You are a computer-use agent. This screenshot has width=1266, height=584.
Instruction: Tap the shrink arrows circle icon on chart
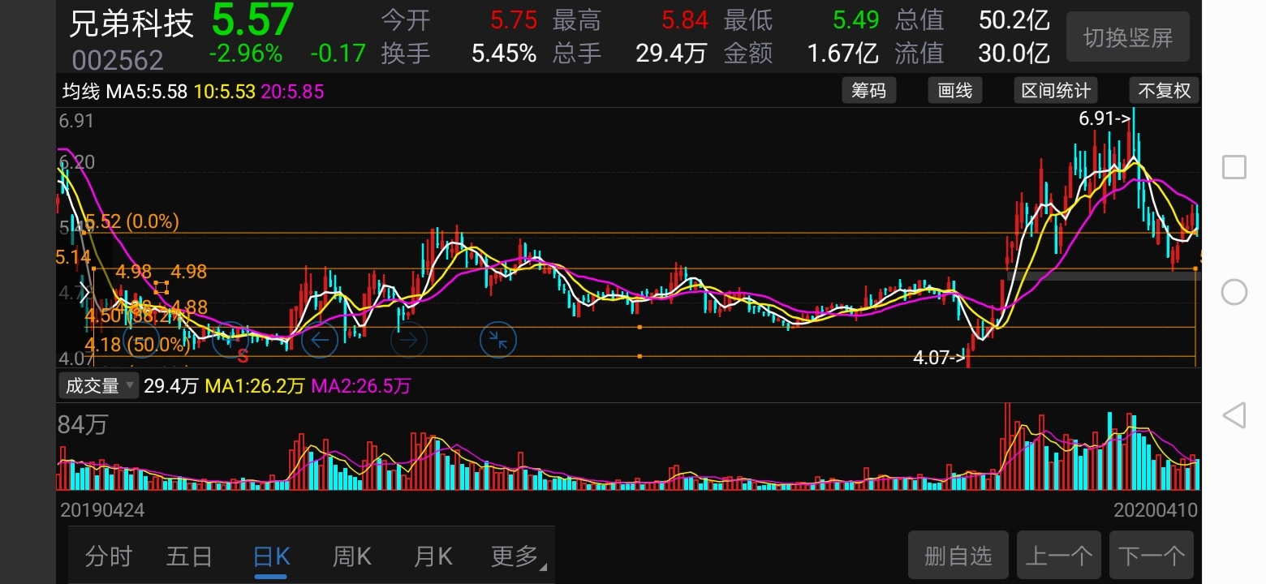tap(498, 340)
